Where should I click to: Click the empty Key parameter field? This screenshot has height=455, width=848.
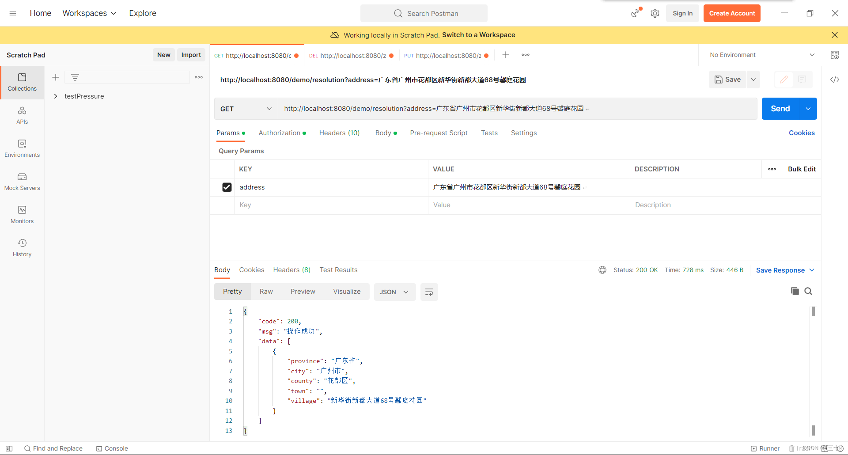[x=331, y=205]
